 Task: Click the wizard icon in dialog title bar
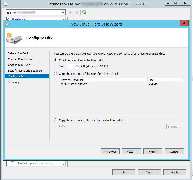click(7, 24)
